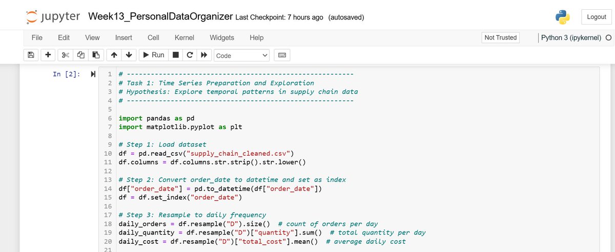Image resolution: width=615 pixels, height=252 pixels.
Task: Click the read_csv line in code
Action: point(206,153)
